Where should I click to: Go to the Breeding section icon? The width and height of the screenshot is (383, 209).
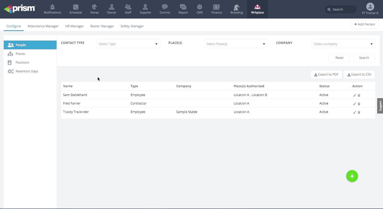[x=236, y=7]
